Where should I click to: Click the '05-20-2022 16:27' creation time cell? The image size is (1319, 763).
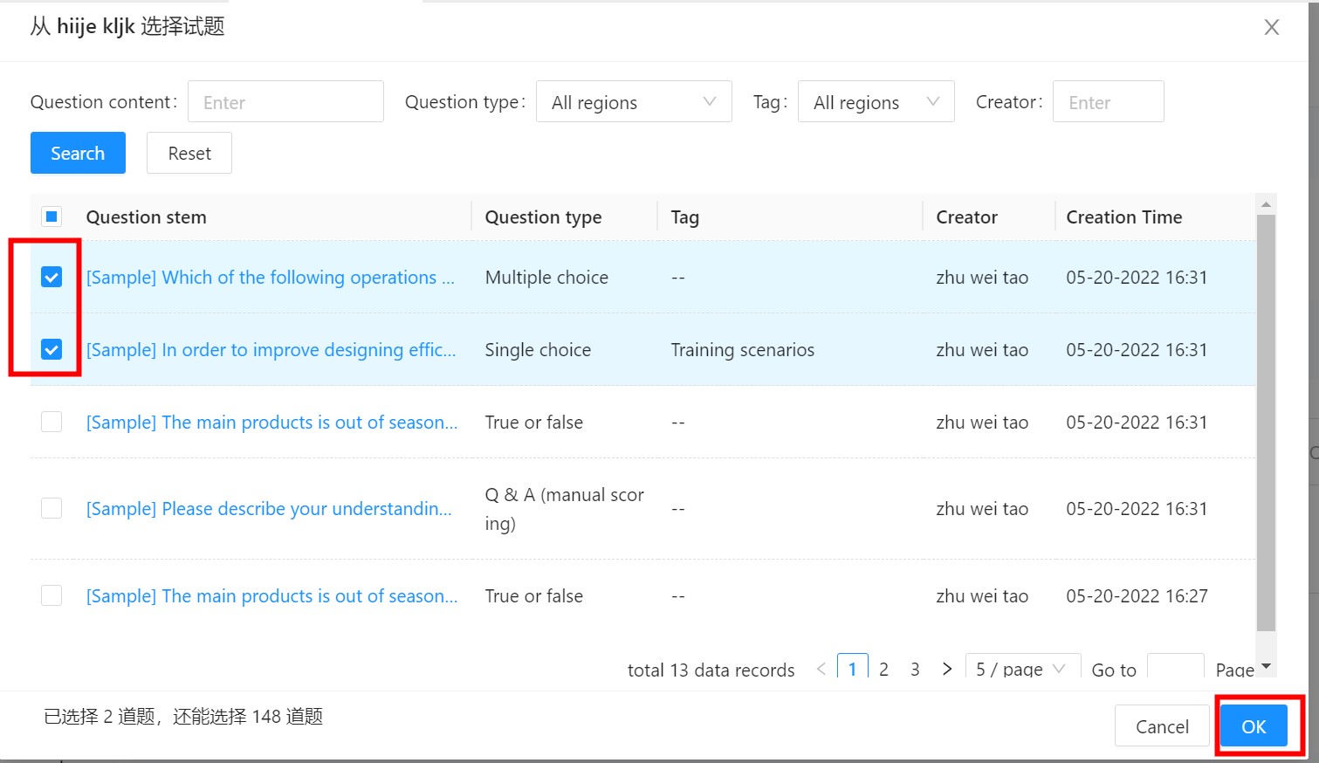click(x=1137, y=595)
